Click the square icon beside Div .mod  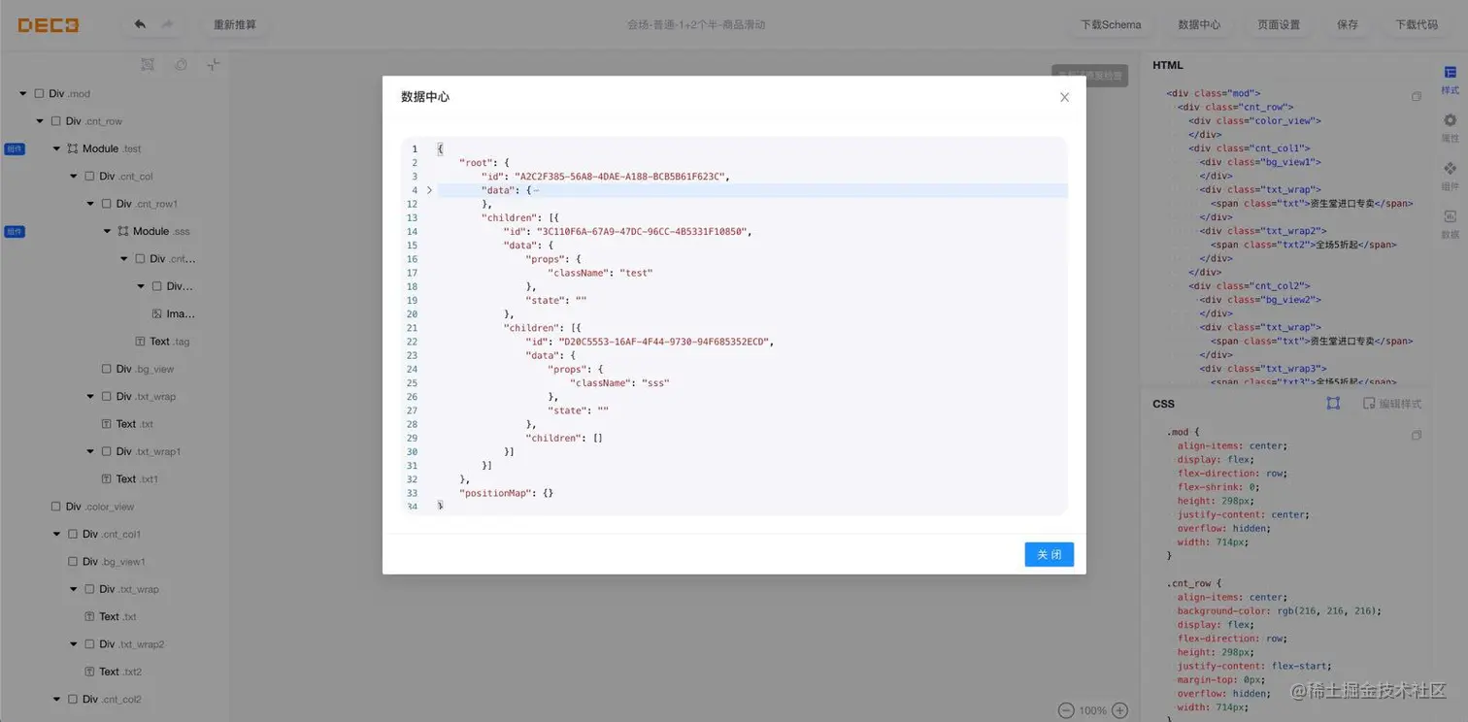pyautogui.click(x=39, y=93)
